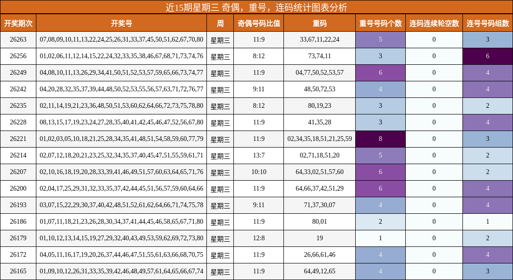The image size is (513, 280).
Task: Select period number 26179
Action: [18, 238]
